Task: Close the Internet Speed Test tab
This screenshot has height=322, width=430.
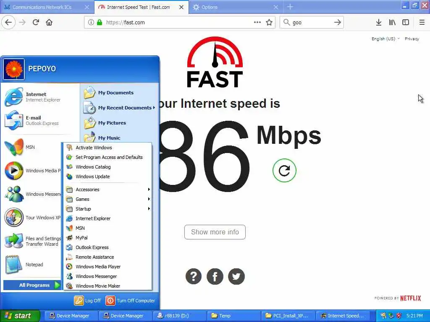Action: (x=181, y=7)
